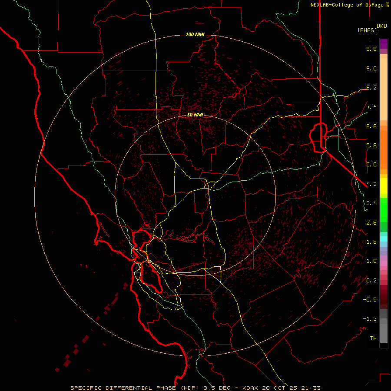Viewport: 391px width, 391px height.
Task: Click the 5.0 scale value
Action: coord(371,165)
